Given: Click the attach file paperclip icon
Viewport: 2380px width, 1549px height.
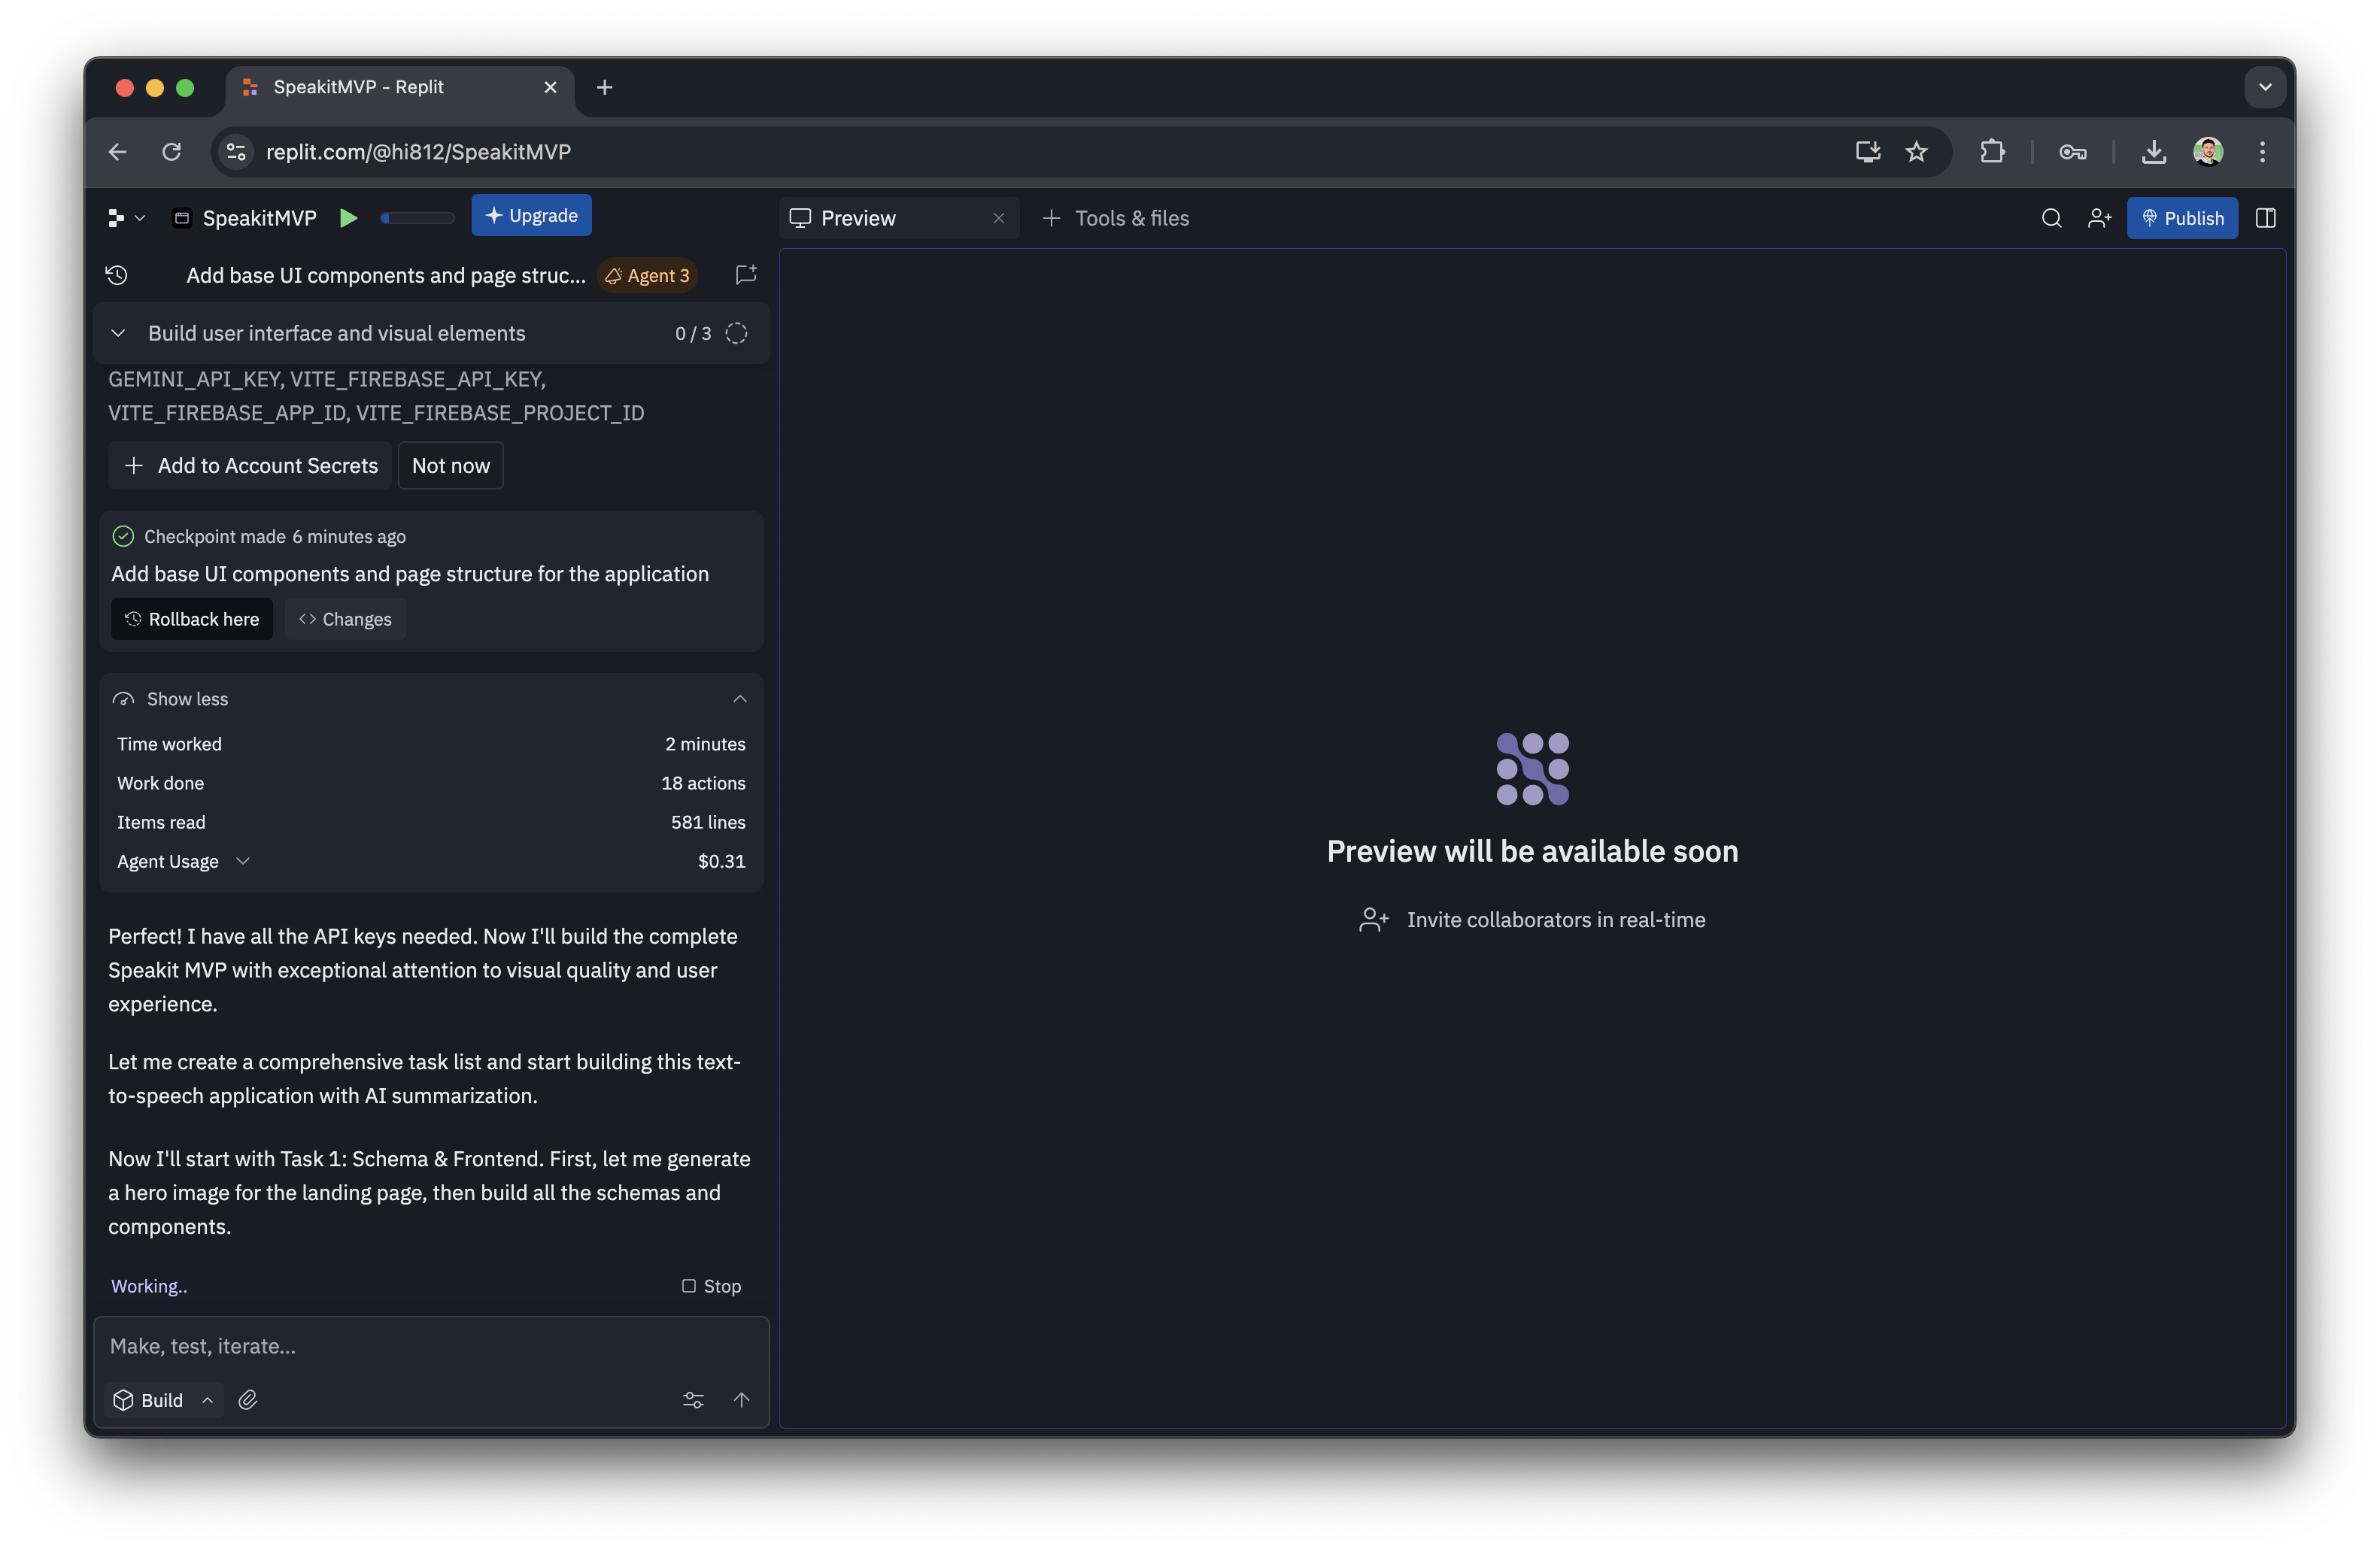Looking at the screenshot, I should [248, 1399].
